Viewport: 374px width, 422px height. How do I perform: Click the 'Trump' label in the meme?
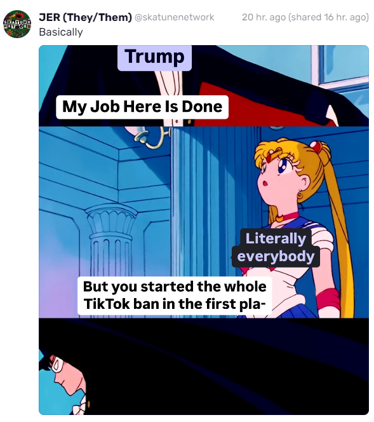tap(154, 57)
